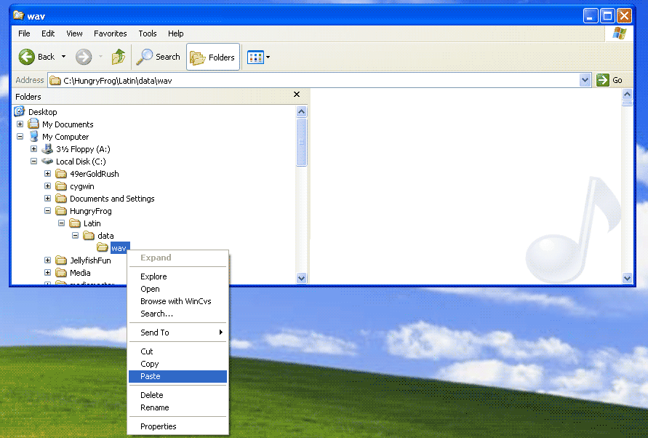Open the Up one level folder icon
Image resolution: width=648 pixels, height=438 pixels.
pos(119,56)
